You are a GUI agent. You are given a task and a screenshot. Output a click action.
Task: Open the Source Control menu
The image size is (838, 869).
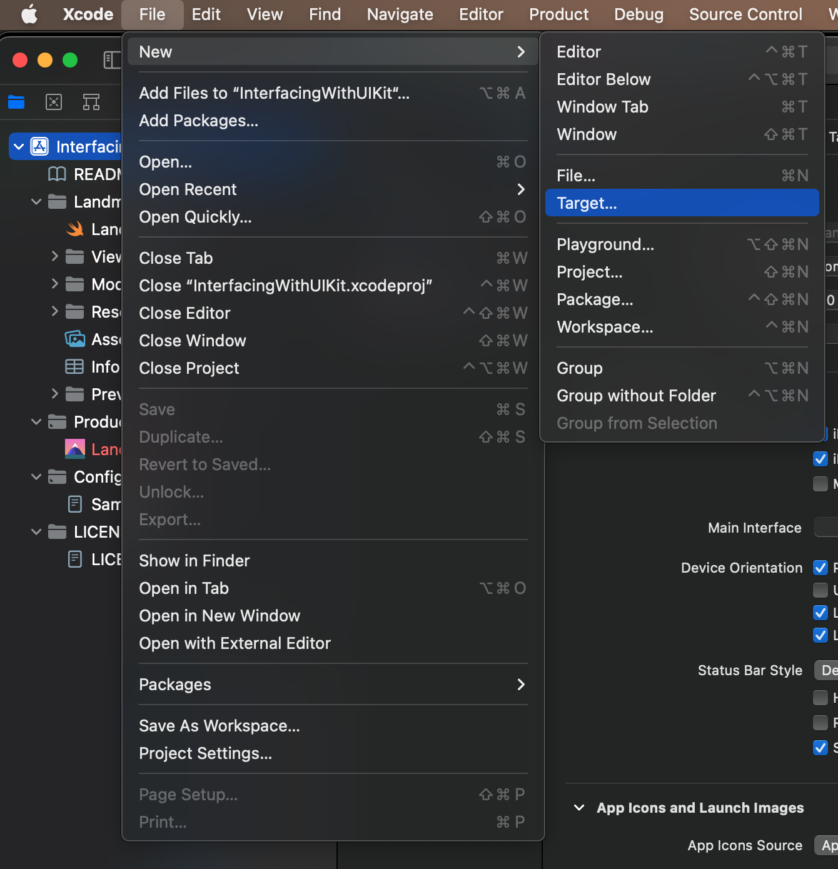click(x=745, y=14)
